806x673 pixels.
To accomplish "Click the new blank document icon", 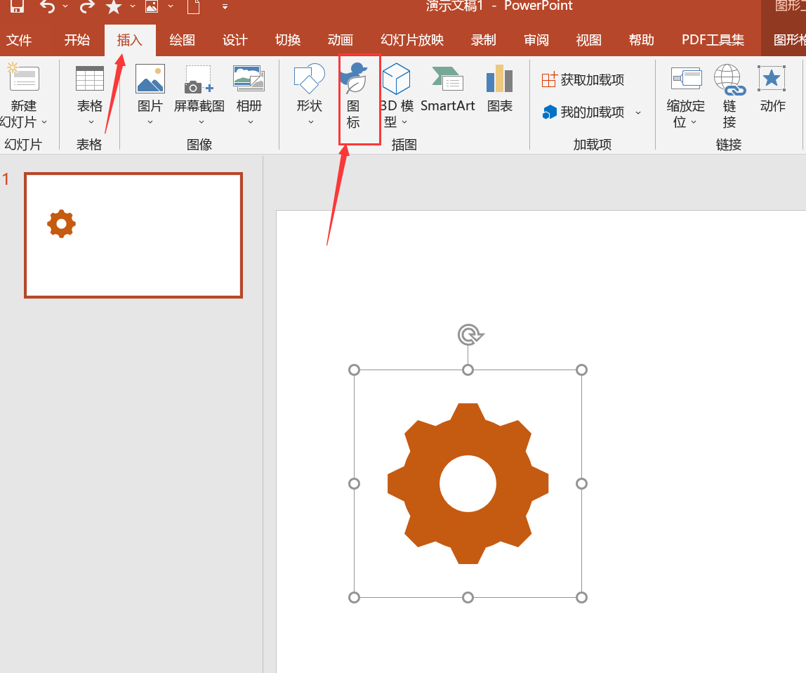I will [193, 6].
